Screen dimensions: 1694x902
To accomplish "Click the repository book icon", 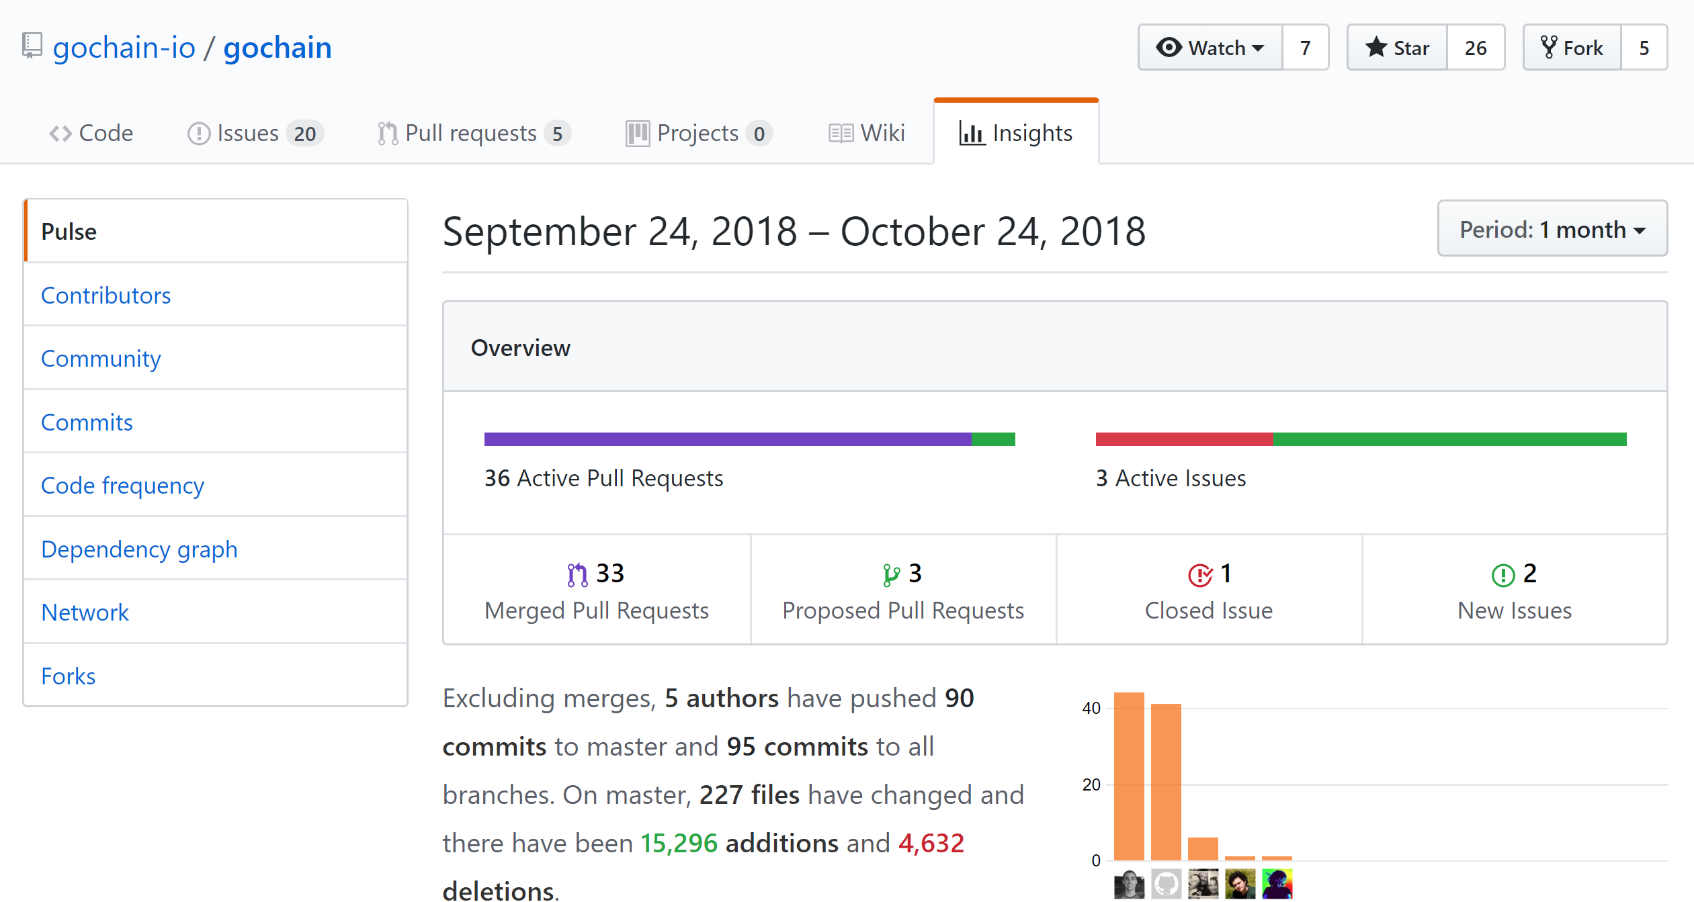I will (32, 46).
